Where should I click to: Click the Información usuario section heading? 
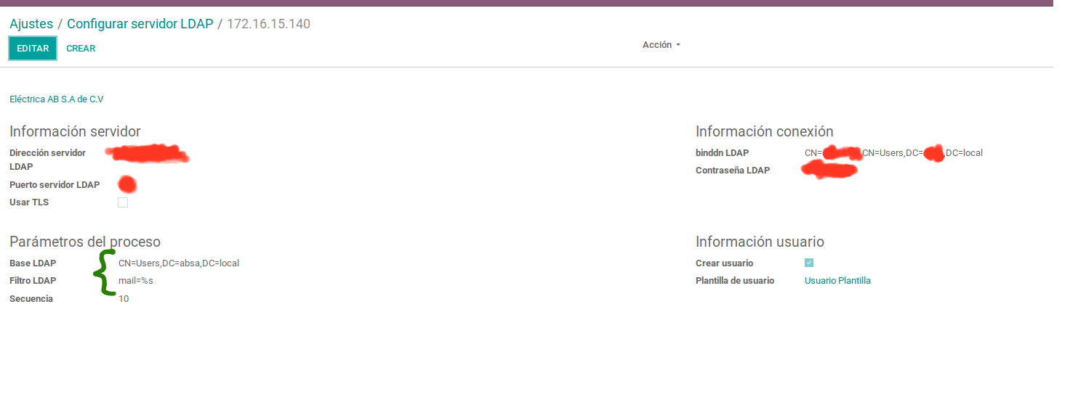tap(760, 242)
